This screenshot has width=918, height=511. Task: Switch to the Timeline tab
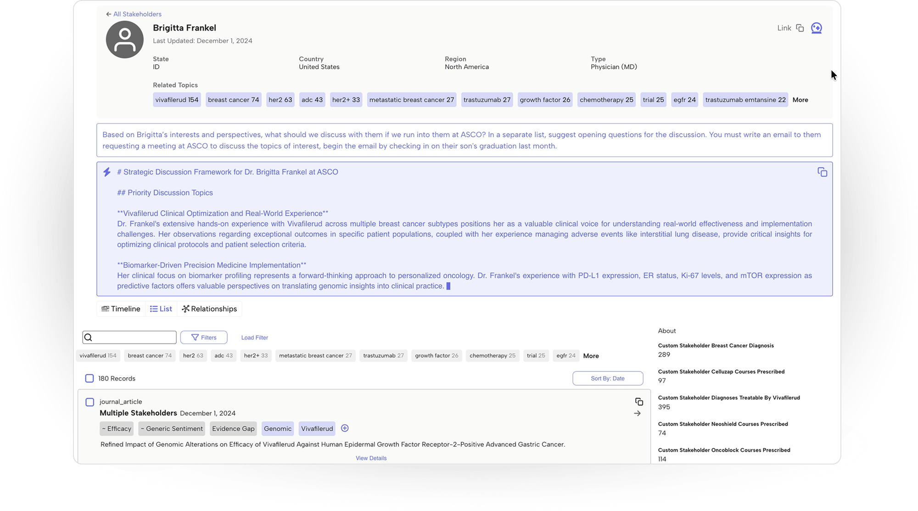point(121,309)
